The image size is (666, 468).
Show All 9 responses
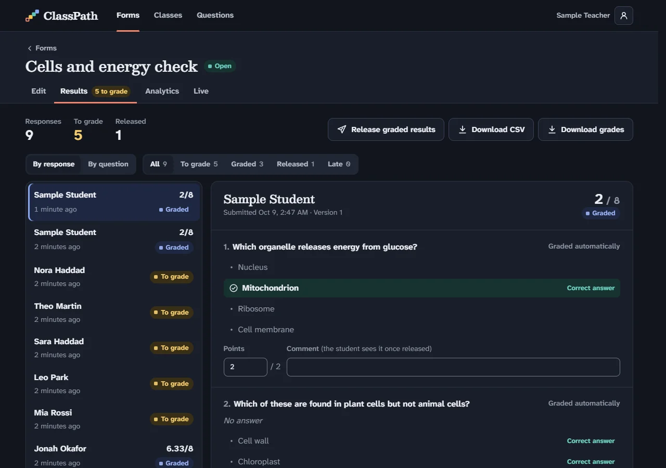click(159, 164)
